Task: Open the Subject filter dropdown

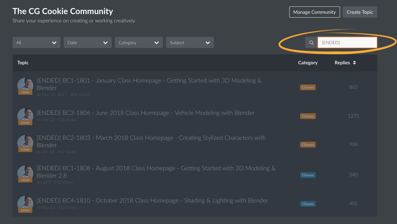Action: [190, 42]
